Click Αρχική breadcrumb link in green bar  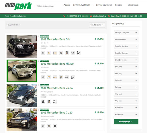(x=7, y=16)
